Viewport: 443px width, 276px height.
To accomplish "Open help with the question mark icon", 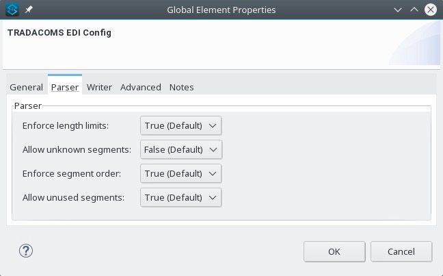I will [x=26, y=251].
